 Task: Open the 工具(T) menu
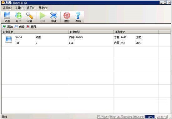(19, 8)
